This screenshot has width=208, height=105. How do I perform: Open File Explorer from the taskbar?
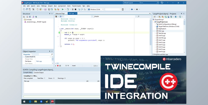(35, 102)
